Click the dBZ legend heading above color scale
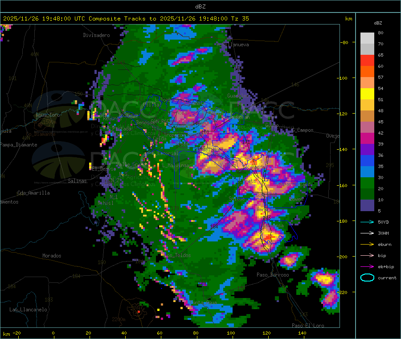The image size is (401, 339). pyautogui.click(x=378, y=23)
